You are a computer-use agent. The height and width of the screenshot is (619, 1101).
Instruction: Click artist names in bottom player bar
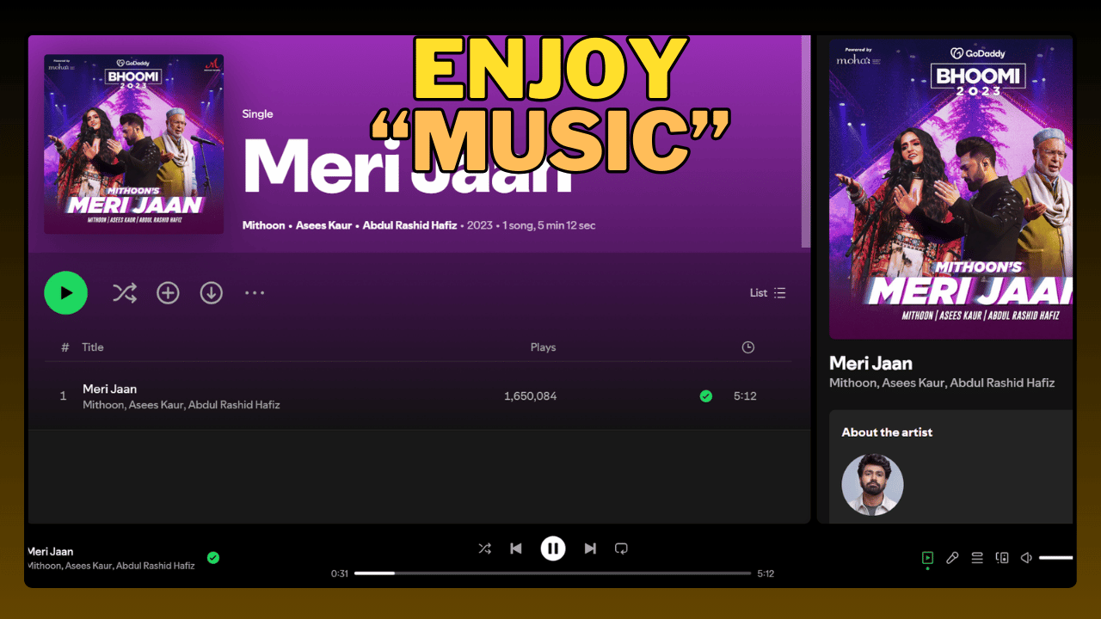tap(111, 566)
